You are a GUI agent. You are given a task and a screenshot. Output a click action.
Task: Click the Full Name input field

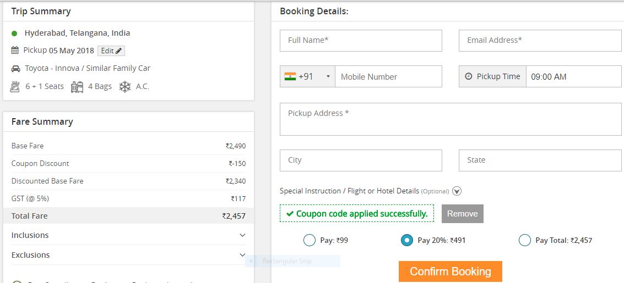pos(361,41)
